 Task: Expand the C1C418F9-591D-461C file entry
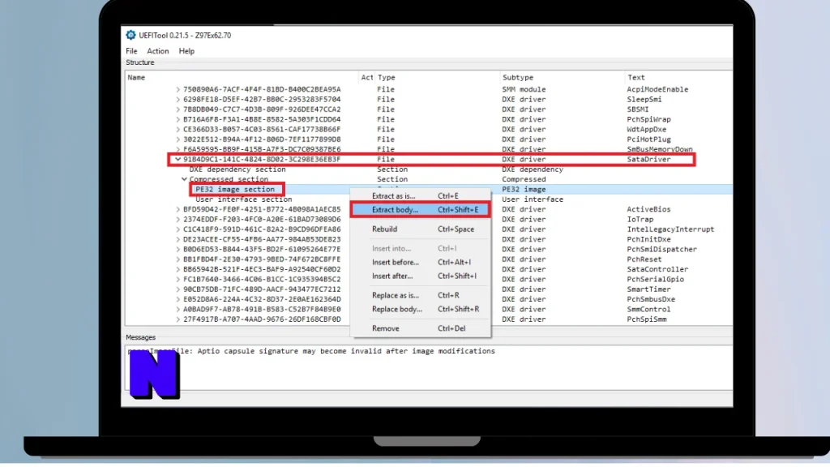[178, 229]
